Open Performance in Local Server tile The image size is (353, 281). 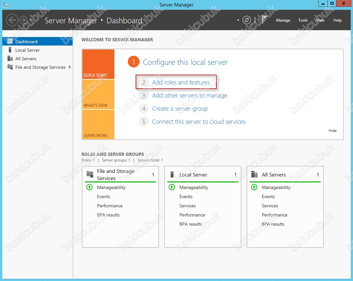[192, 215]
